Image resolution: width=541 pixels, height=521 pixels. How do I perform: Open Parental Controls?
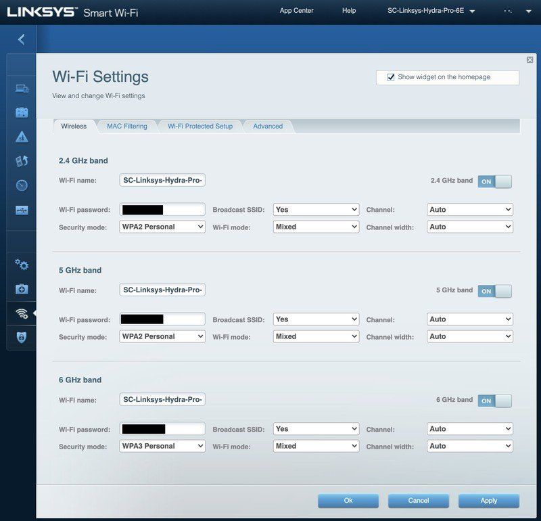21,136
